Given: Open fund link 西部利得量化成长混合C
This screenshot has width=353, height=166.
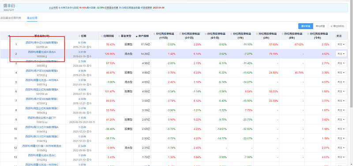Looking at the screenshot, I should click(x=42, y=155).
